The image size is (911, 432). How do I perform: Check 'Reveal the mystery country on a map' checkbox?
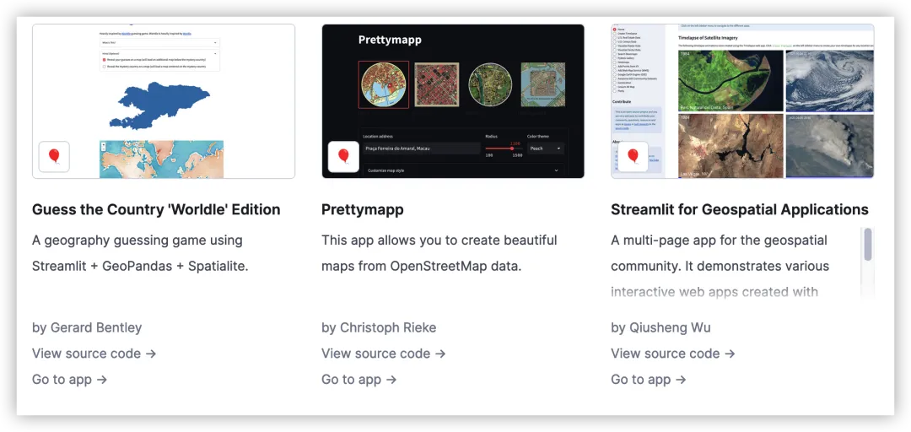coord(104,67)
